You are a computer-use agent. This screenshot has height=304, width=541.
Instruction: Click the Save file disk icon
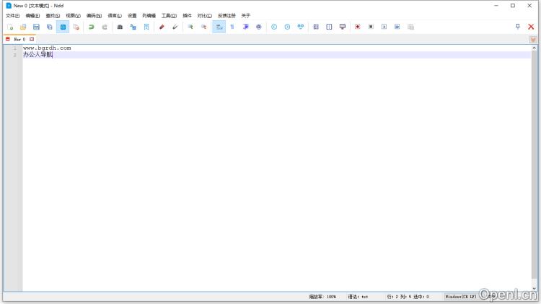[x=36, y=27]
